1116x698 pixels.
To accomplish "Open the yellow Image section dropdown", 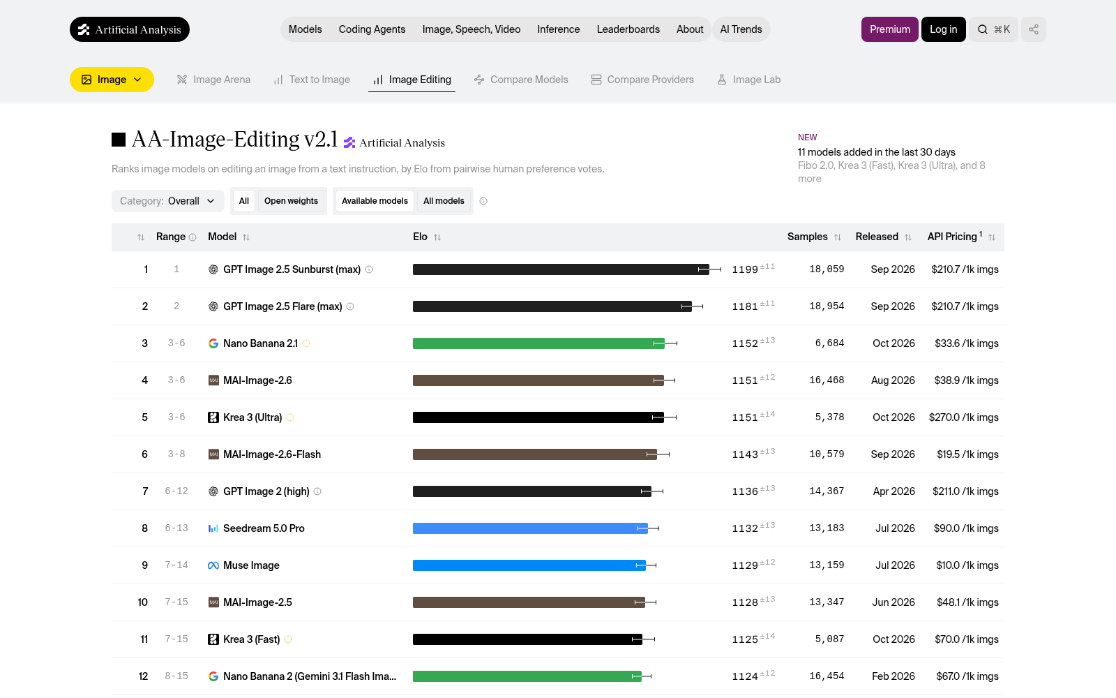I will click(112, 80).
